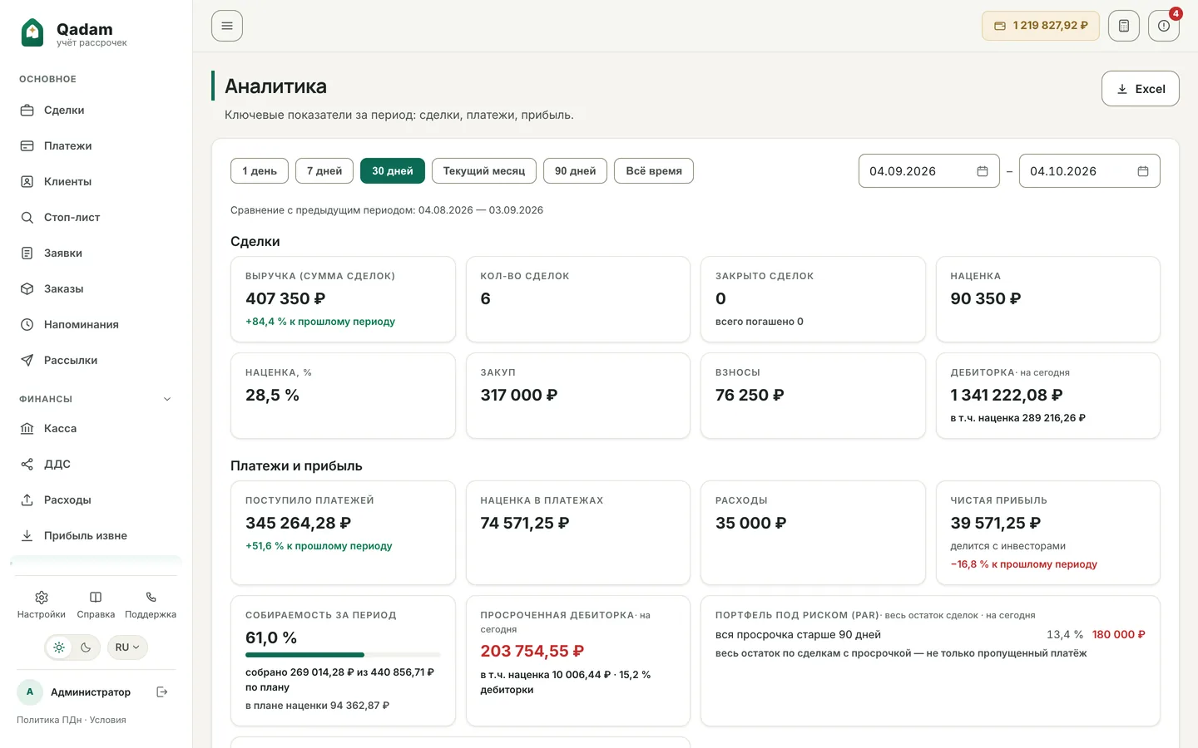Image resolution: width=1198 pixels, height=748 pixels.
Task: Click the Расходы upload icon
Action: [x=27, y=499]
